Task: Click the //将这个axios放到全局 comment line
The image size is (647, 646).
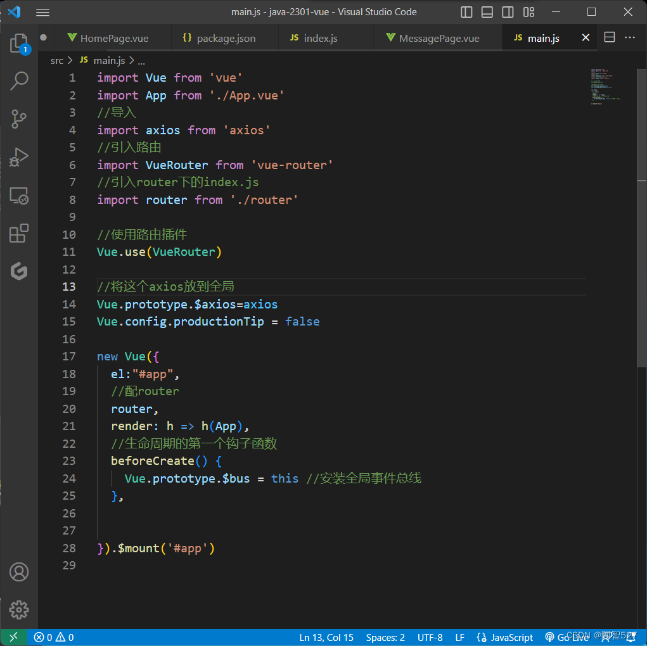Action: pos(165,287)
